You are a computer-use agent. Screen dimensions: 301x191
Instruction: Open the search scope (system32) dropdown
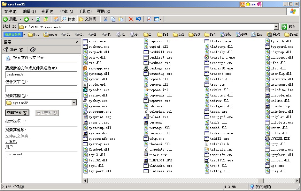tap(74, 103)
